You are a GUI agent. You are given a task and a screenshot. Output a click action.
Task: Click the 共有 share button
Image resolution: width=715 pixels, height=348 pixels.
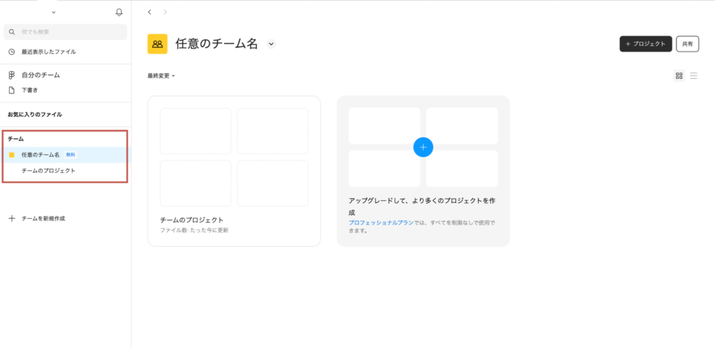point(687,44)
